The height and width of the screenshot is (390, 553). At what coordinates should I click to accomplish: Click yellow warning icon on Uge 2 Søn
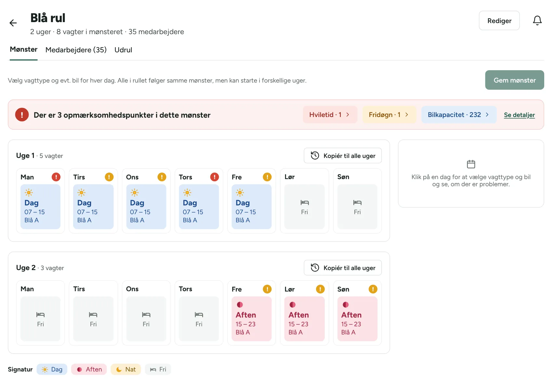[373, 289]
